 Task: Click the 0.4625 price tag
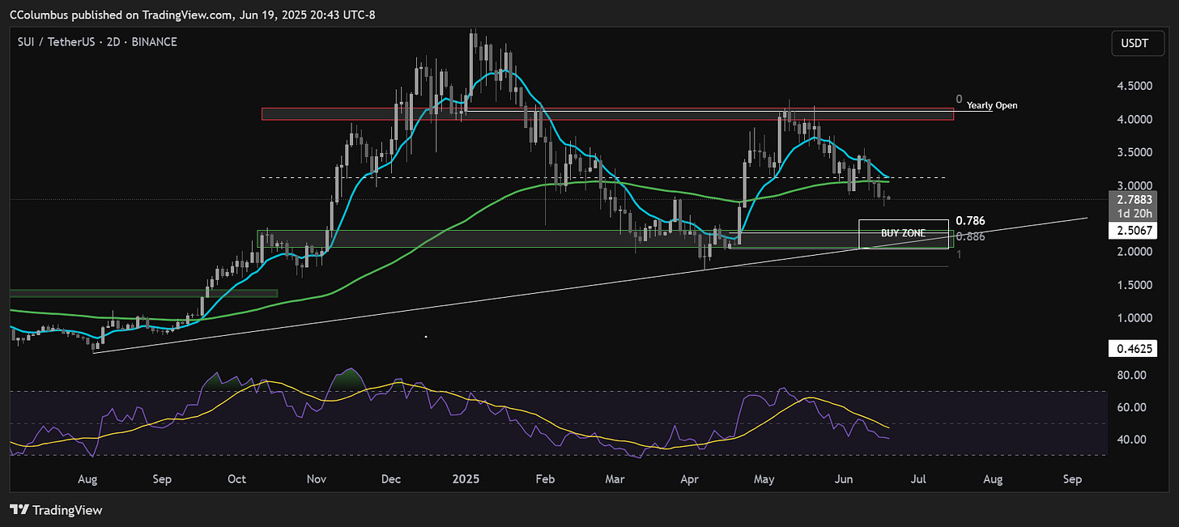pyautogui.click(x=1134, y=349)
